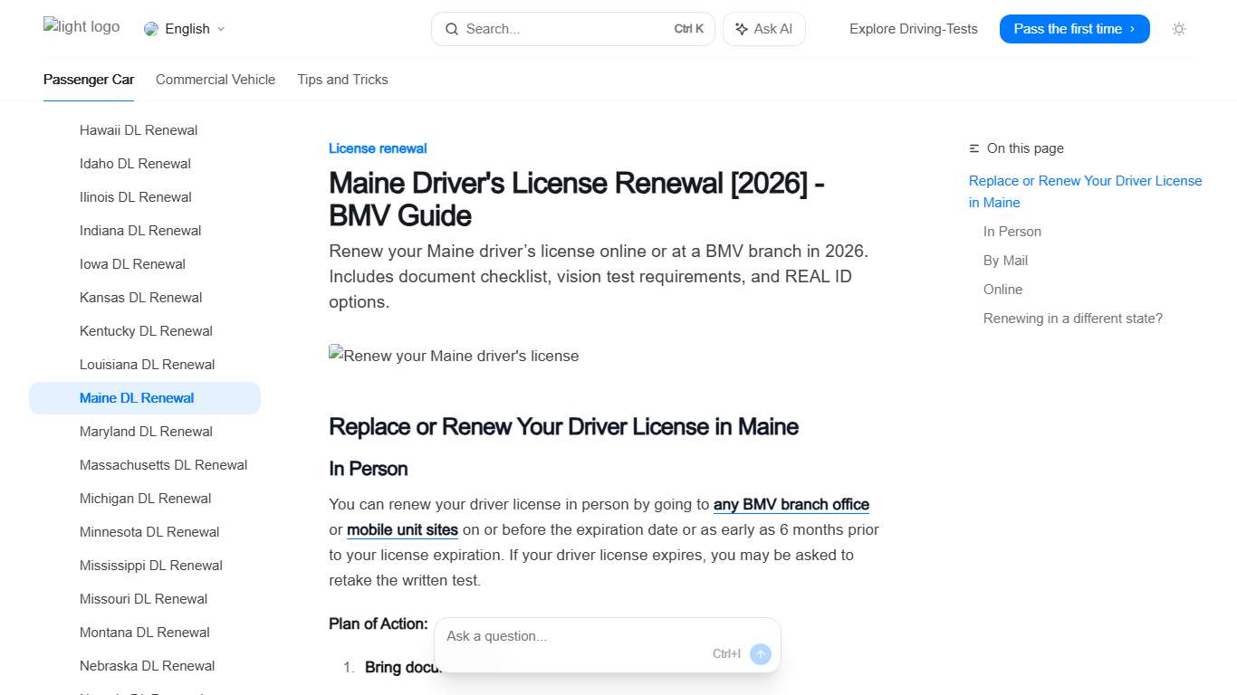This screenshot has width=1237, height=695.
Task: Click the On this page outline icon
Action: click(973, 148)
